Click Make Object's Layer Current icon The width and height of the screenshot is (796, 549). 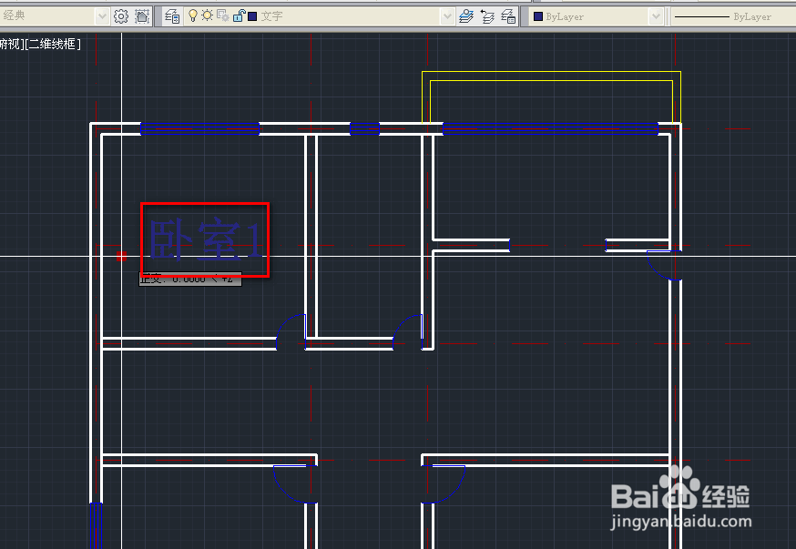click(466, 16)
